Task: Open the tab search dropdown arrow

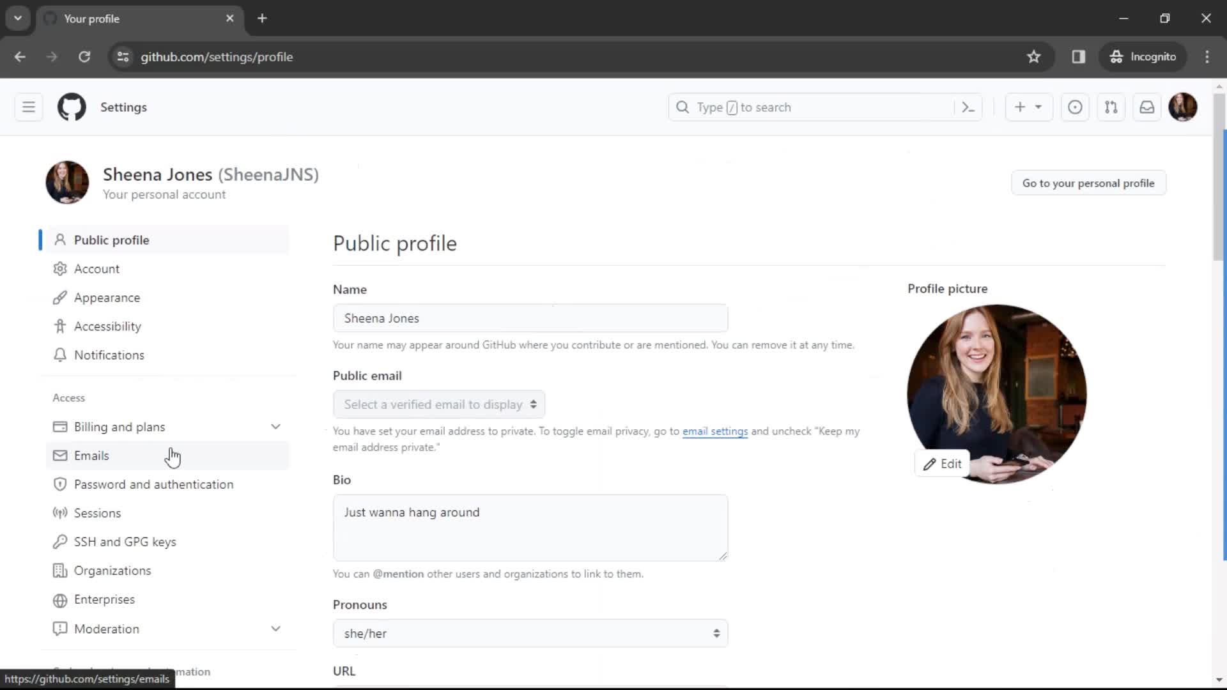Action: 18,19
